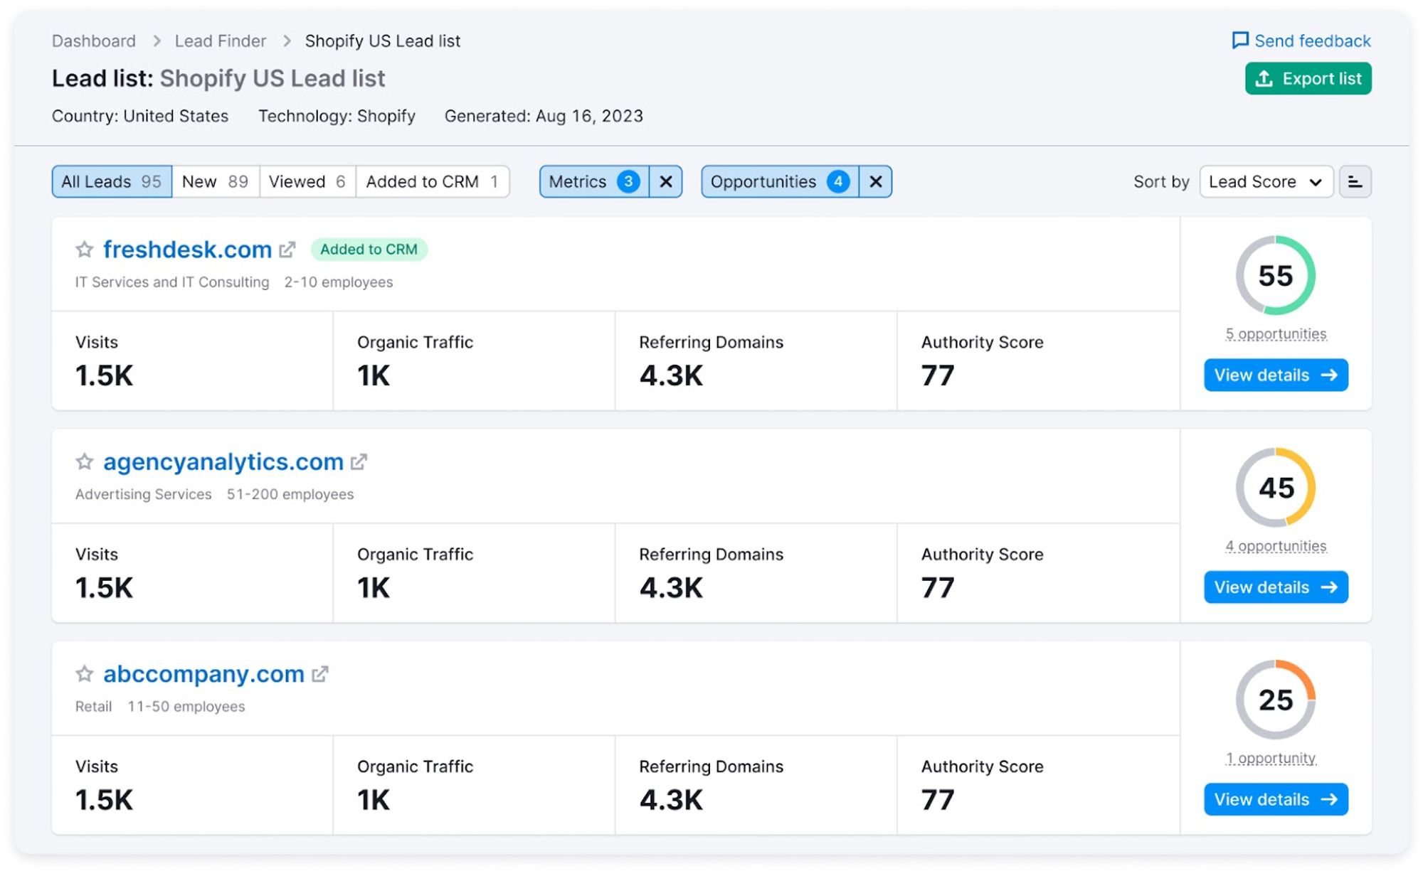Click the 55 lead score gauge
The image size is (1423, 871).
(x=1275, y=276)
